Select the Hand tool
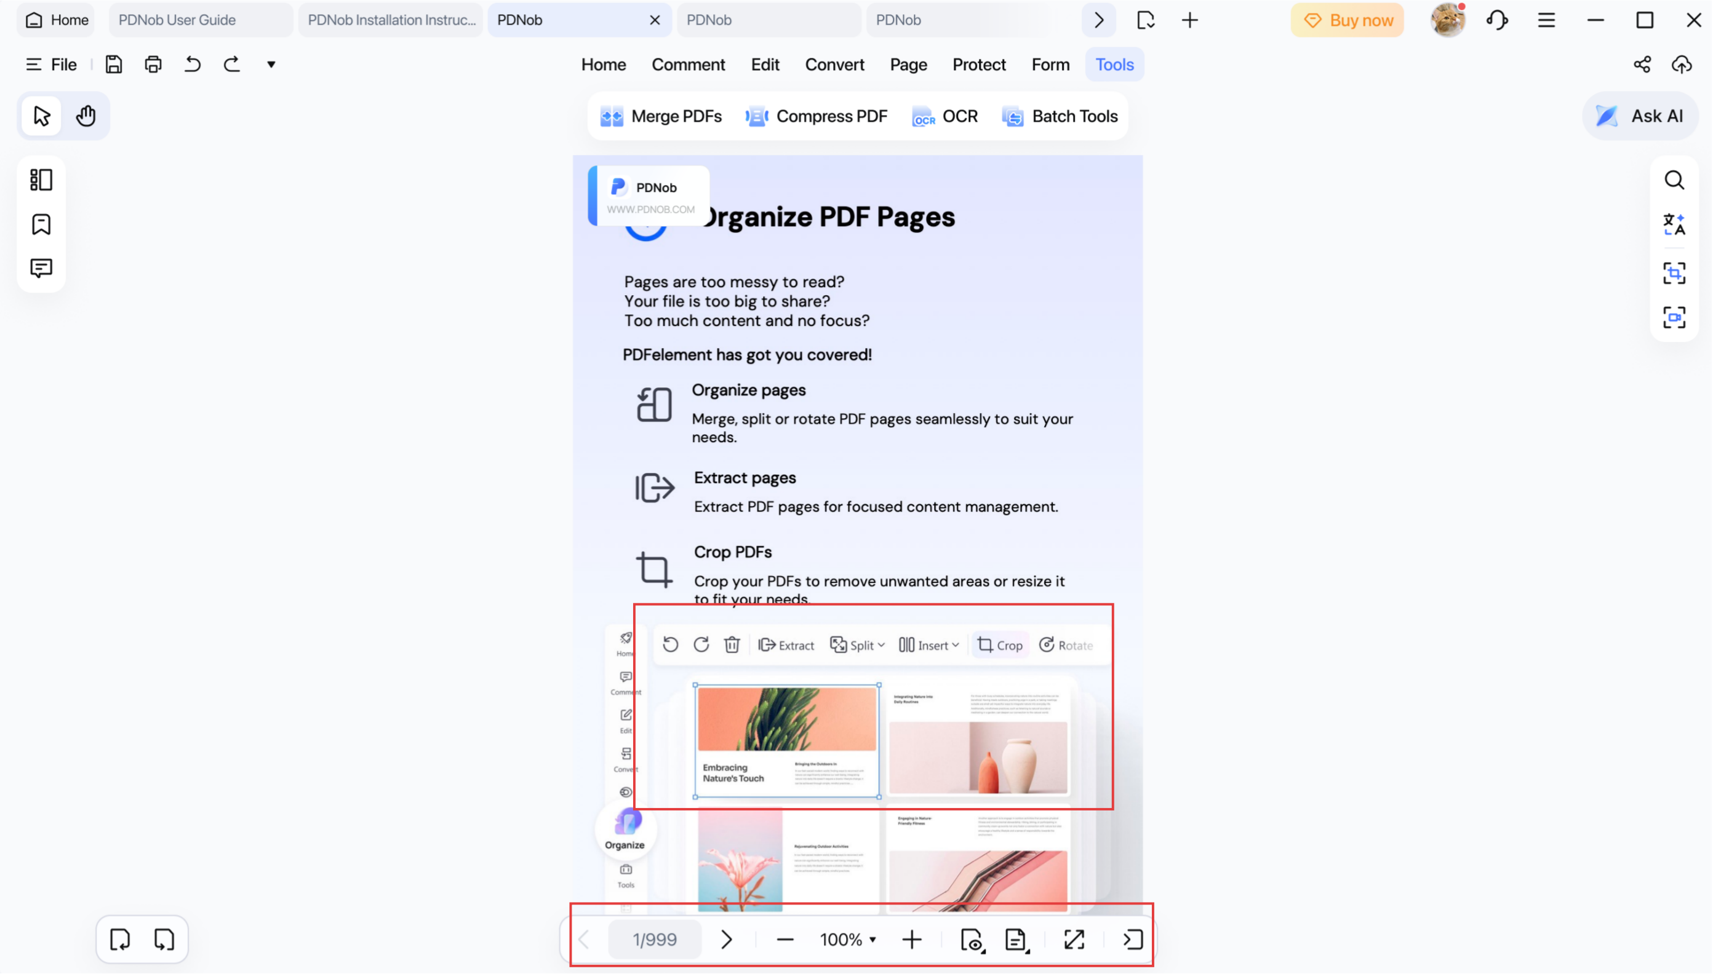 pyautogui.click(x=86, y=115)
